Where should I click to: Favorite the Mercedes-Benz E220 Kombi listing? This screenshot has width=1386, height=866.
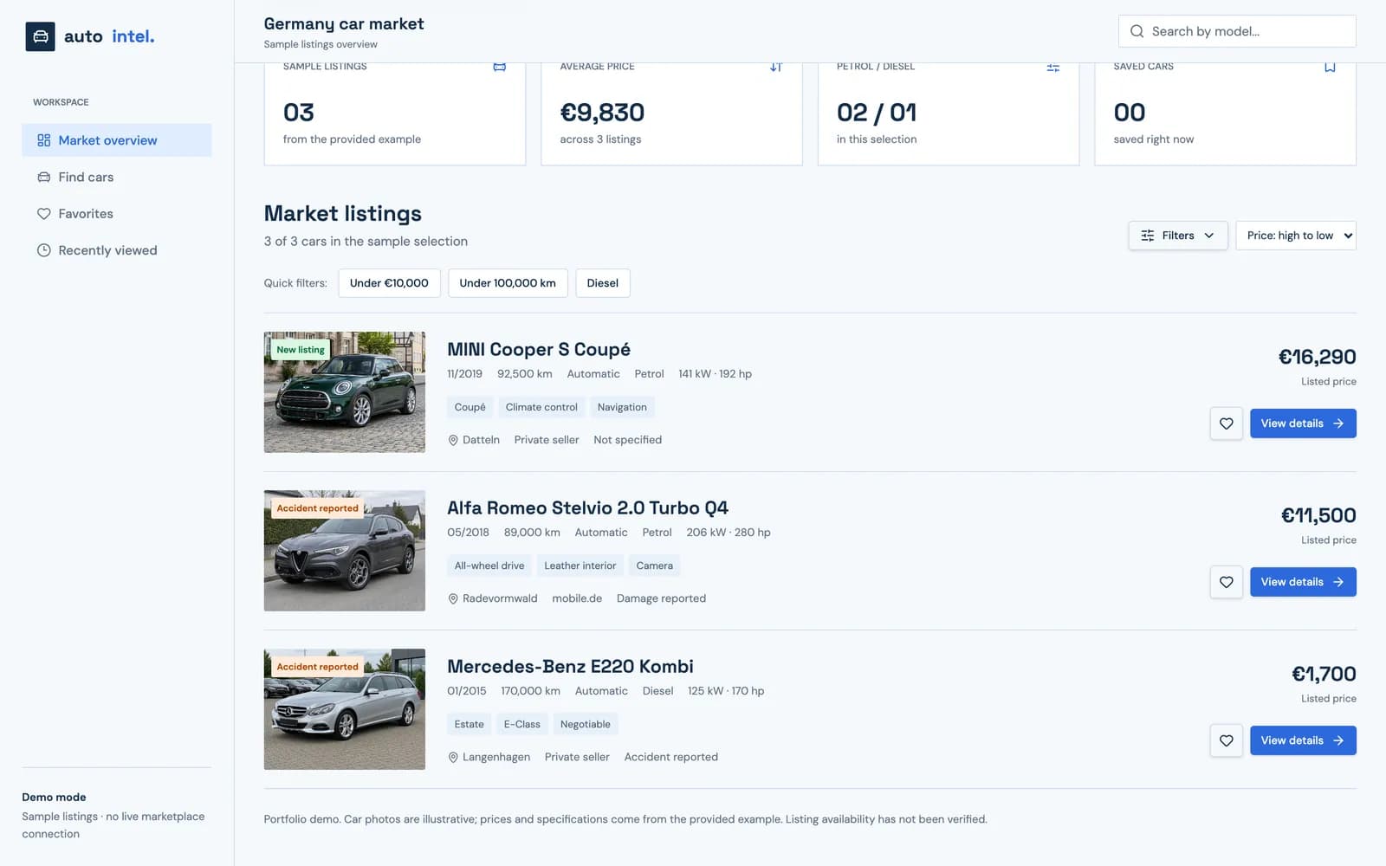click(1226, 740)
